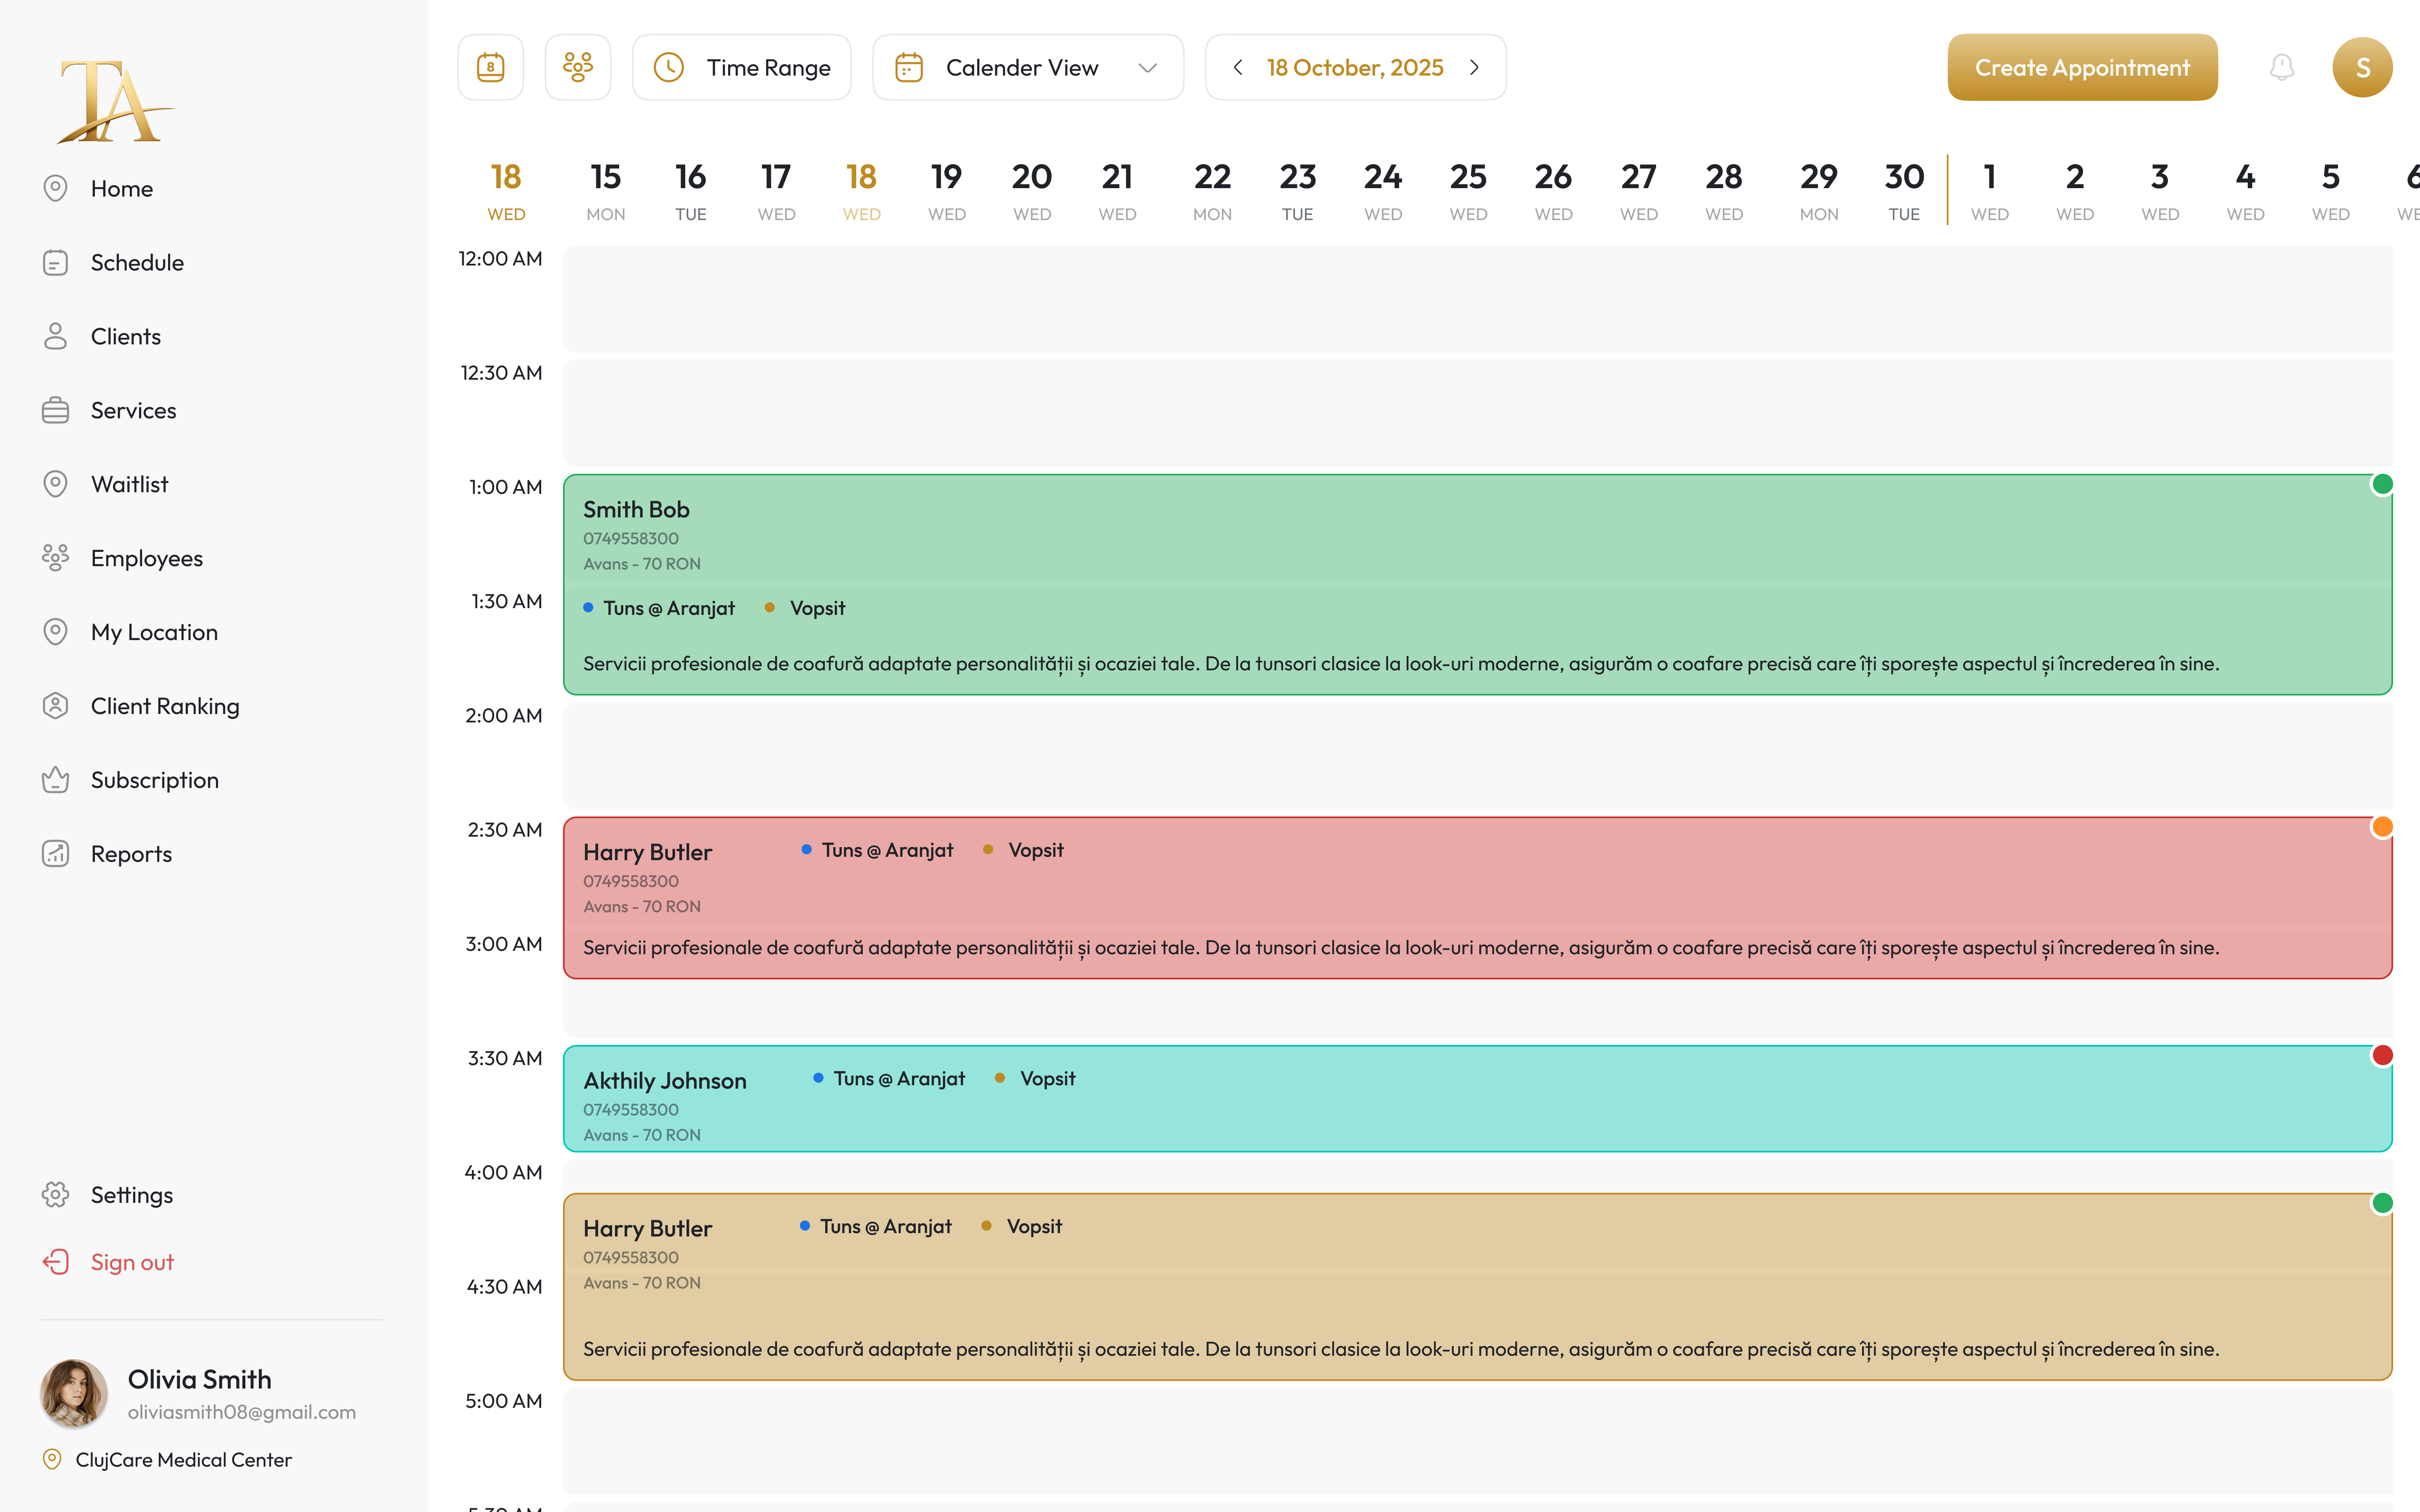
Task: Click Sign out link
Action: [108, 1262]
